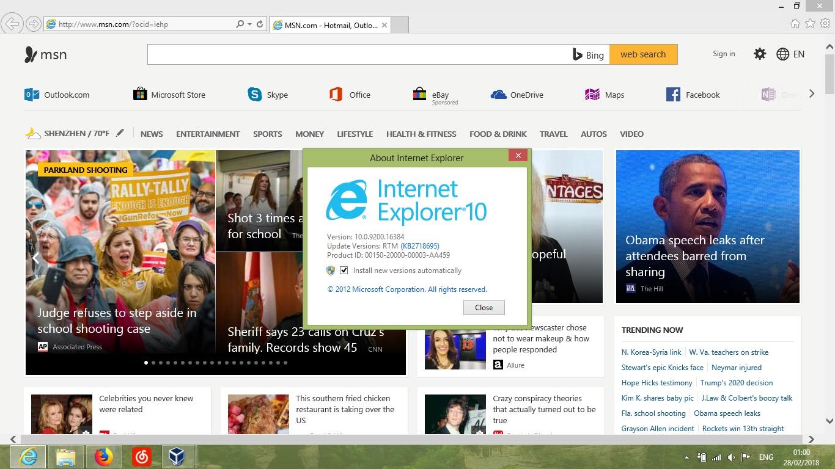Close the About Internet Explorer dialog
This screenshot has width=835, height=469.
point(518,155)
